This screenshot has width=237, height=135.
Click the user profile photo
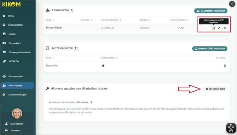[17, 113]
